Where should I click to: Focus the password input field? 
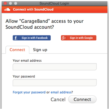pyautogui.click(x=54, y=83)
